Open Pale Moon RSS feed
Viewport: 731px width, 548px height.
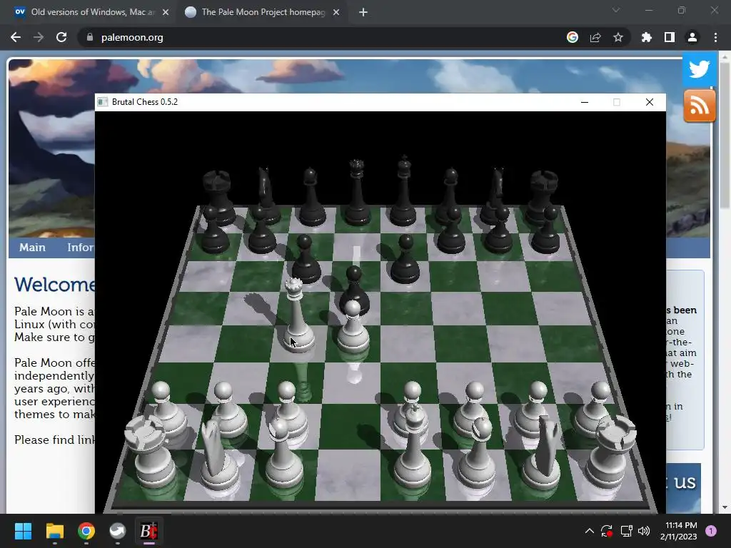700,106
